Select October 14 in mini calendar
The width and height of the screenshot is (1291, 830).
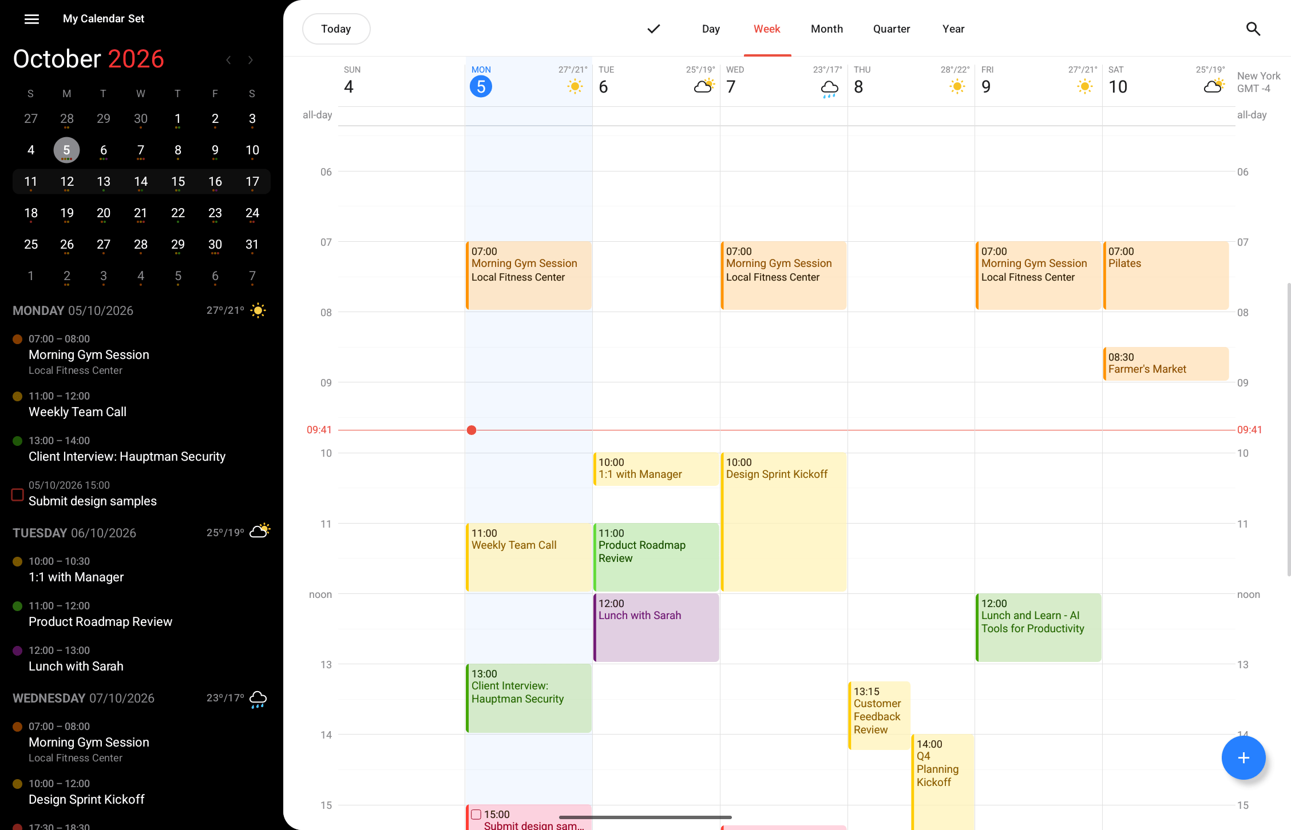[x=141, y=182]
